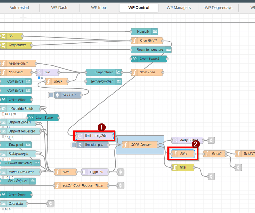This screenshot has width=255, height=213.
Task: Select the limit 1 msg/20s delay node icon
Action: (x=80, y=136)
